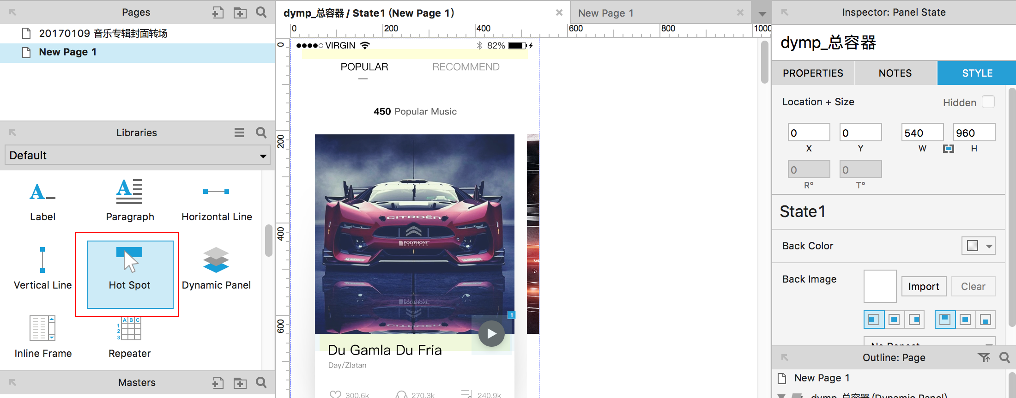1016x398 pixels.
Task: Pop out the Libraries panel arrow
Action: pos(12,133)
